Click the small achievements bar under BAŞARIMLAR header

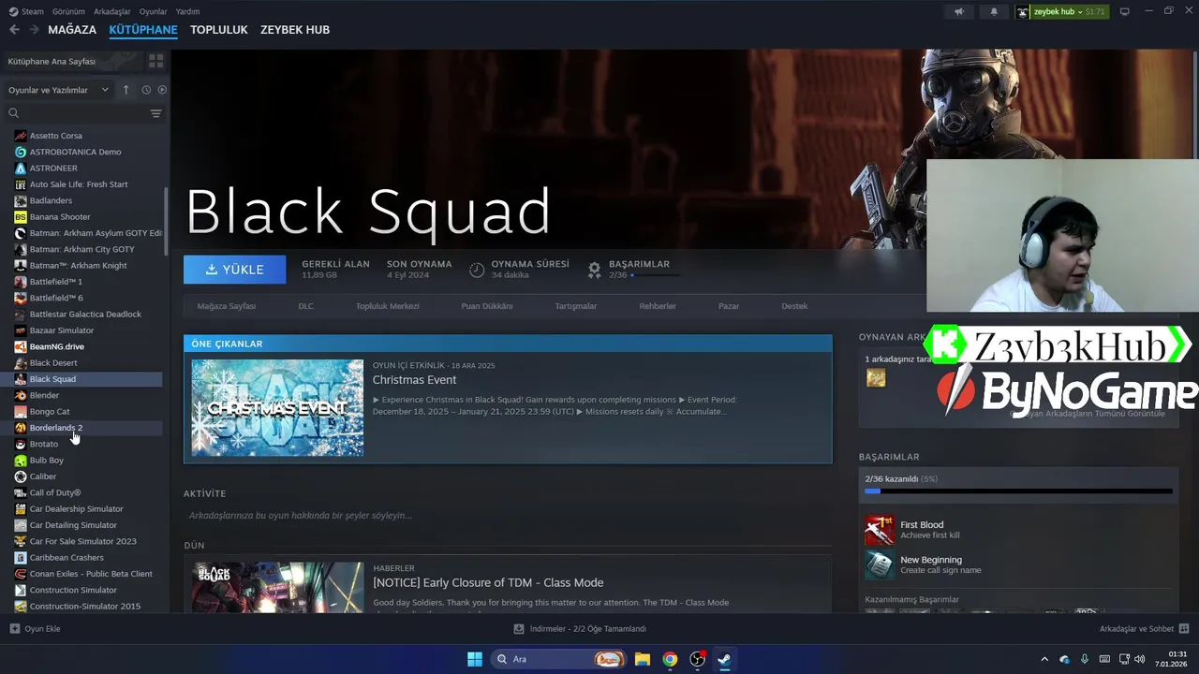coord(656,276)
